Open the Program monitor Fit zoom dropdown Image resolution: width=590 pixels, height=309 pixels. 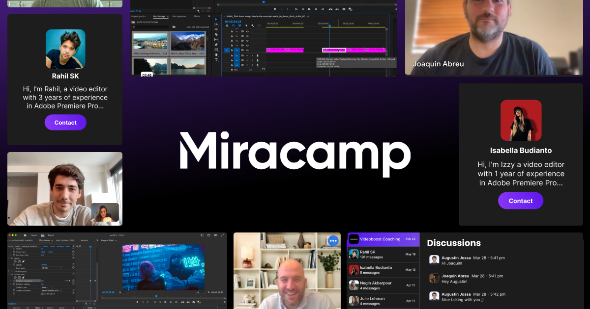tap(123, 292)
